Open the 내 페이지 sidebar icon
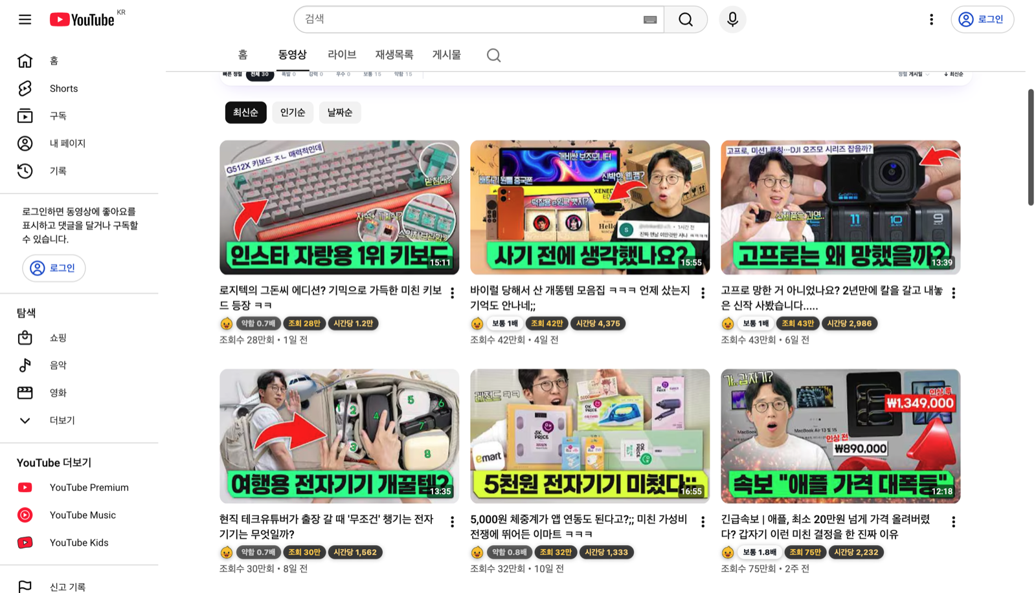This screenshot has height=593, width=1036. 25,144
